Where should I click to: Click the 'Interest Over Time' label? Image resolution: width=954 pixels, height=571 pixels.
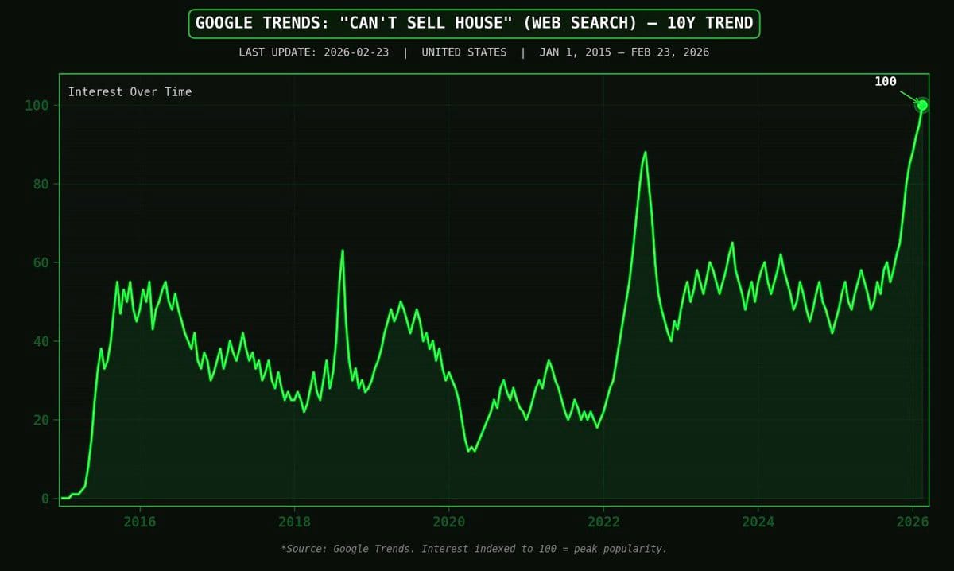(130, 92)
